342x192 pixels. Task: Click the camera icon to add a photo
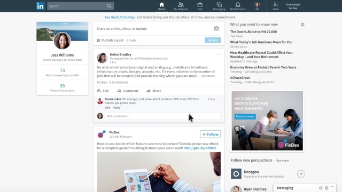[216, 28]
